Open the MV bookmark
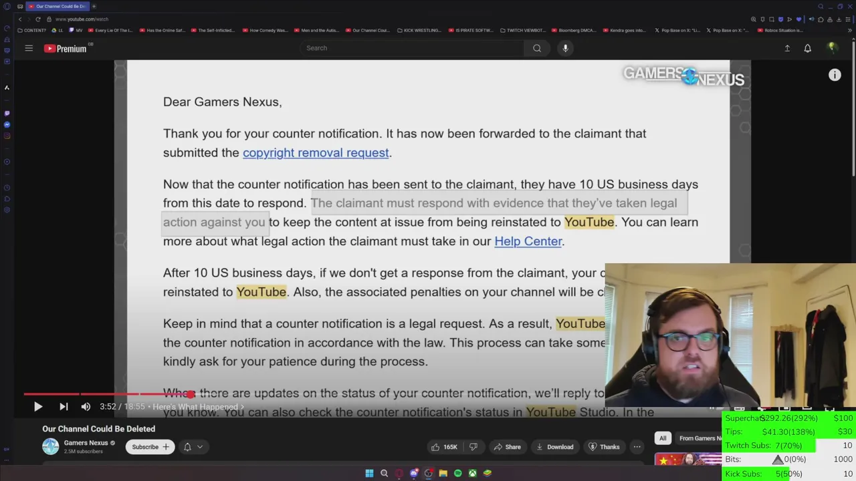 (x=76, y=30)
